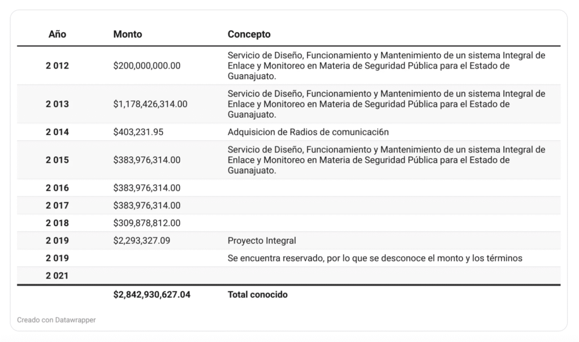Click the $403,231.95 amount
The image size is (579, 342).
click(138, 132)
